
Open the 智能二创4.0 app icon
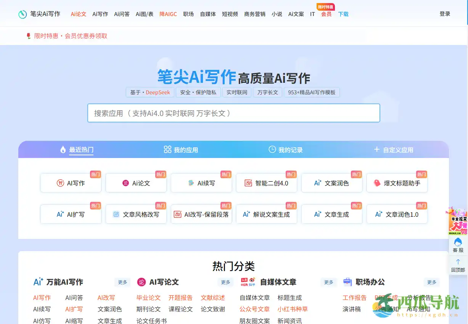coord(248,183)
